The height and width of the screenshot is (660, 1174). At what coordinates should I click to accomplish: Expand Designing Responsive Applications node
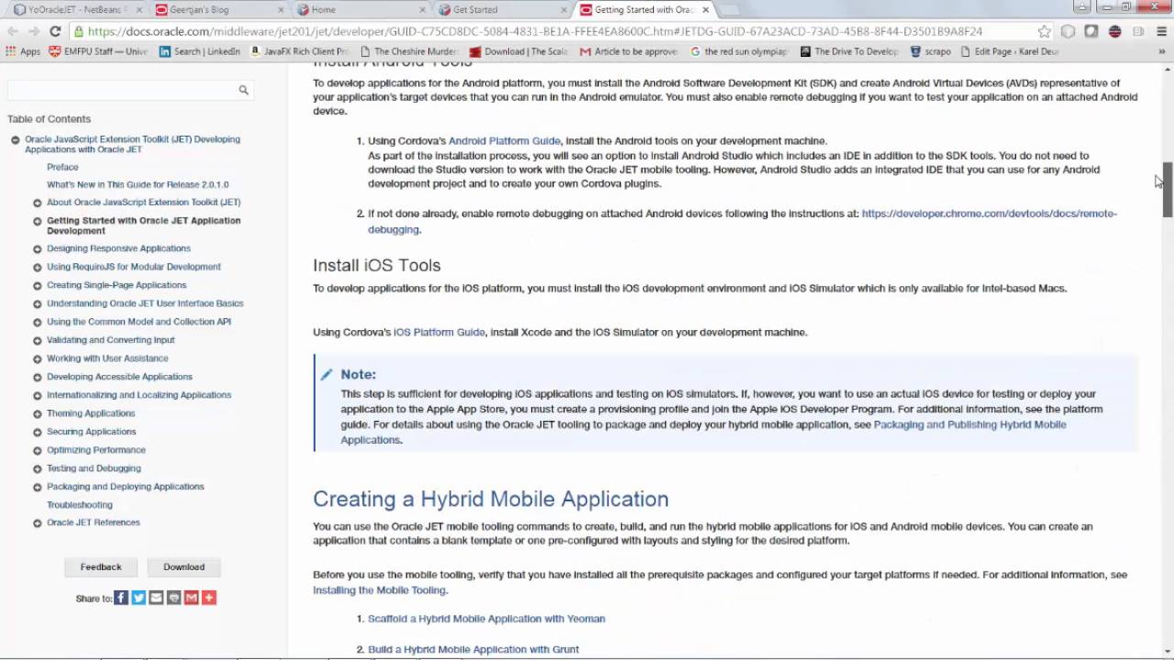click(38, 248)
